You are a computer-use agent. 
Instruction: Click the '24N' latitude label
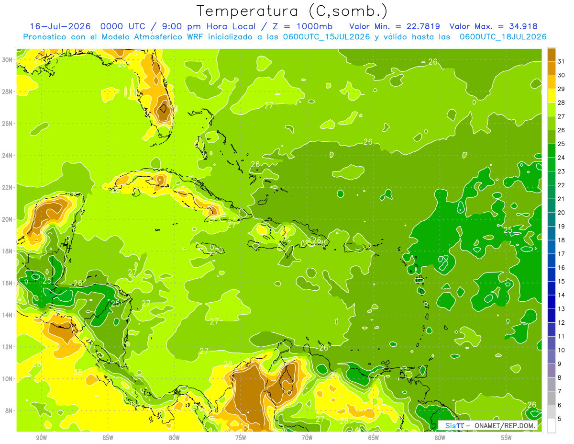pyautogui.click(x=7, y=155)
